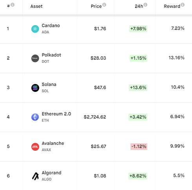Click info icon beside 24h header
Image resolution: width=192 pixels, height=190 pixels.
145,5
